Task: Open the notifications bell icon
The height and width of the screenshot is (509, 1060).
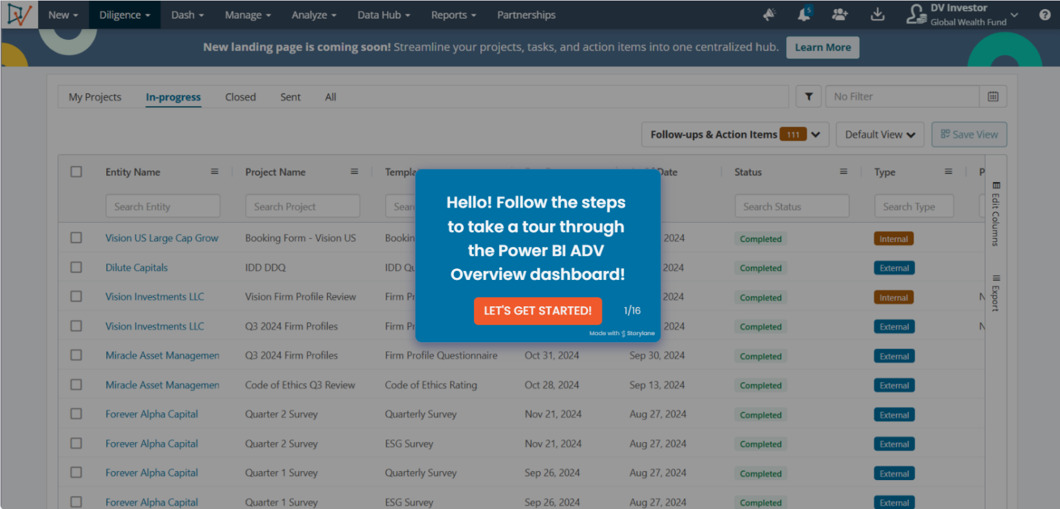Action: pyautogui.click(x=804, y=14)
